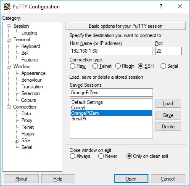Open the SSH category in tree
Screen dimensions: 190x186
[x=26, y=141]
